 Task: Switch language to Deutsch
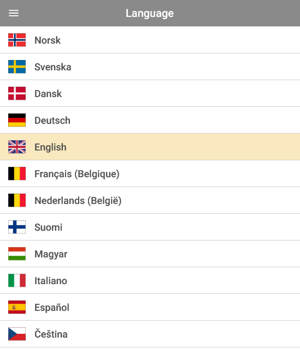tap(150, 120)
